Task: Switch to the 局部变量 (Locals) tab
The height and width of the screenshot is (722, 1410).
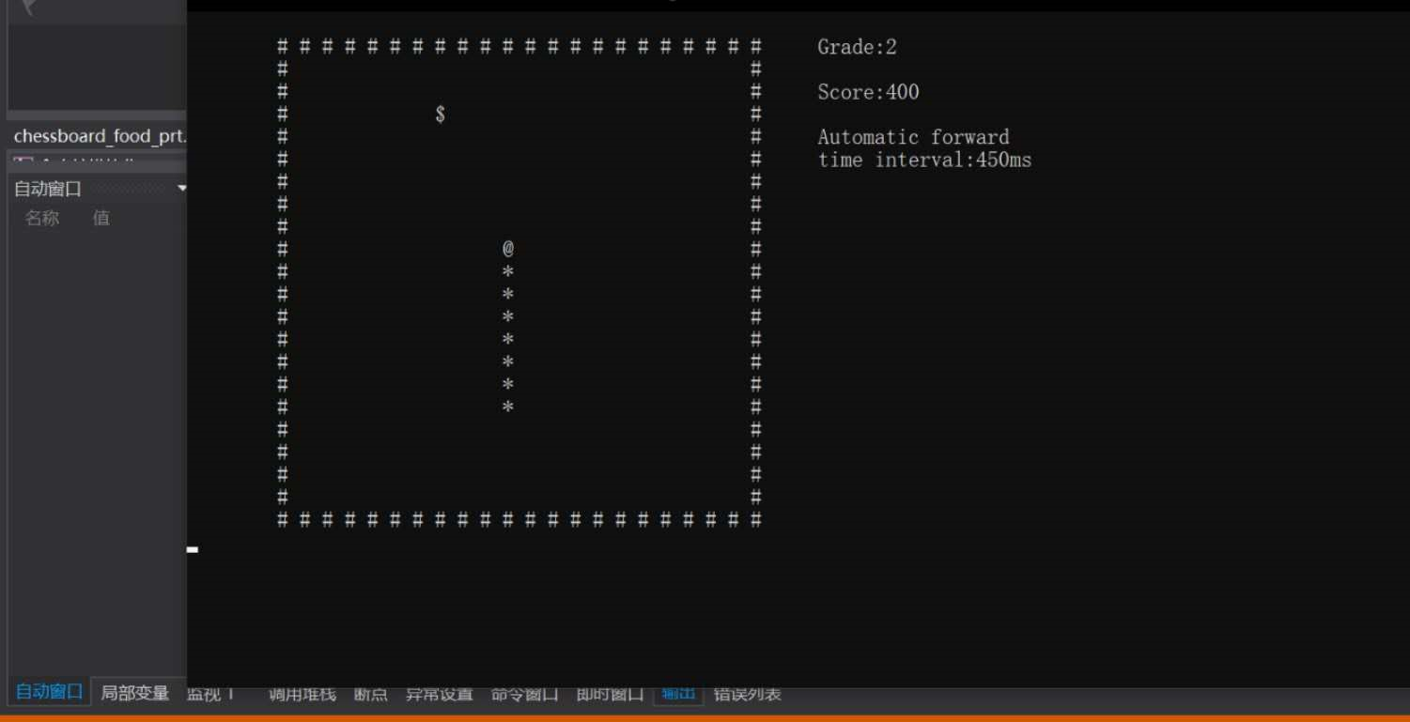Action: click(136, 692)
